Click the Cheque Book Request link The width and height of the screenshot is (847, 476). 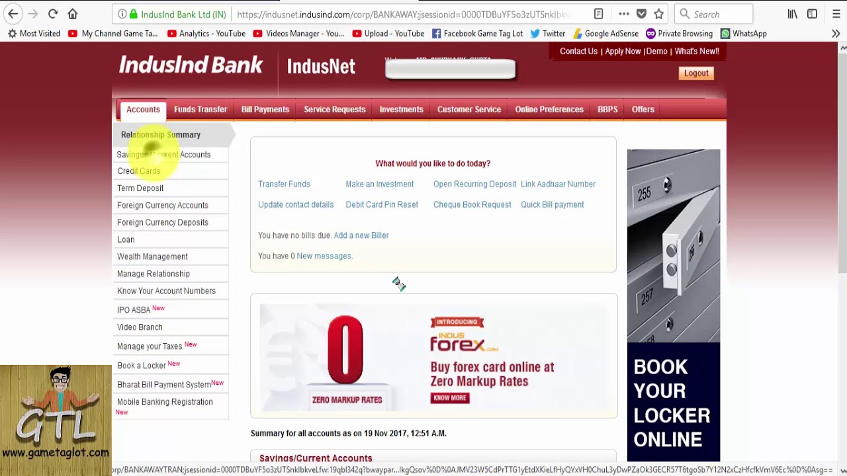pyautogui.click(x=472, y=205)
